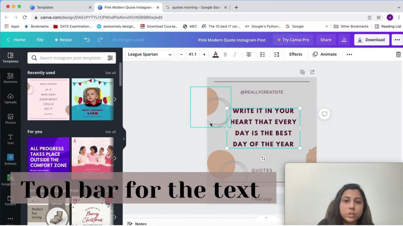Bookmark this page with star icon

(379, 18)
